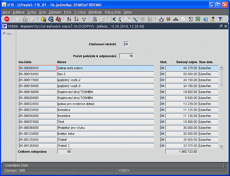The height and width of the screenshot is (176, 230).
Task: Sort ascending with the A-Z icon
Action: 69,19
